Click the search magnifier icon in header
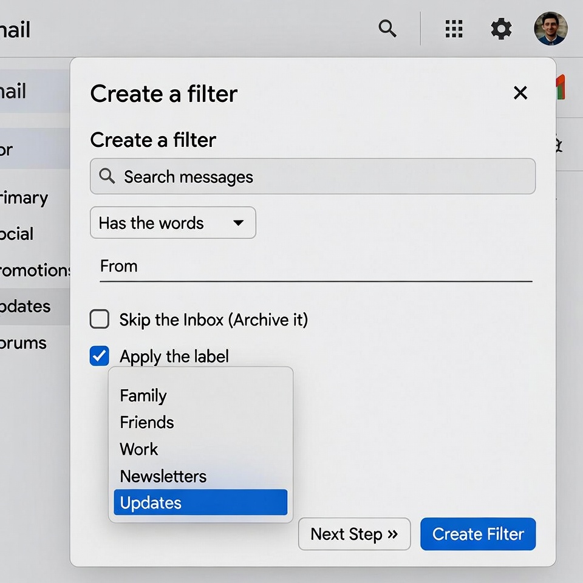Image resolution: width=583 pixels, height=583 pixels. coord(387,28)
